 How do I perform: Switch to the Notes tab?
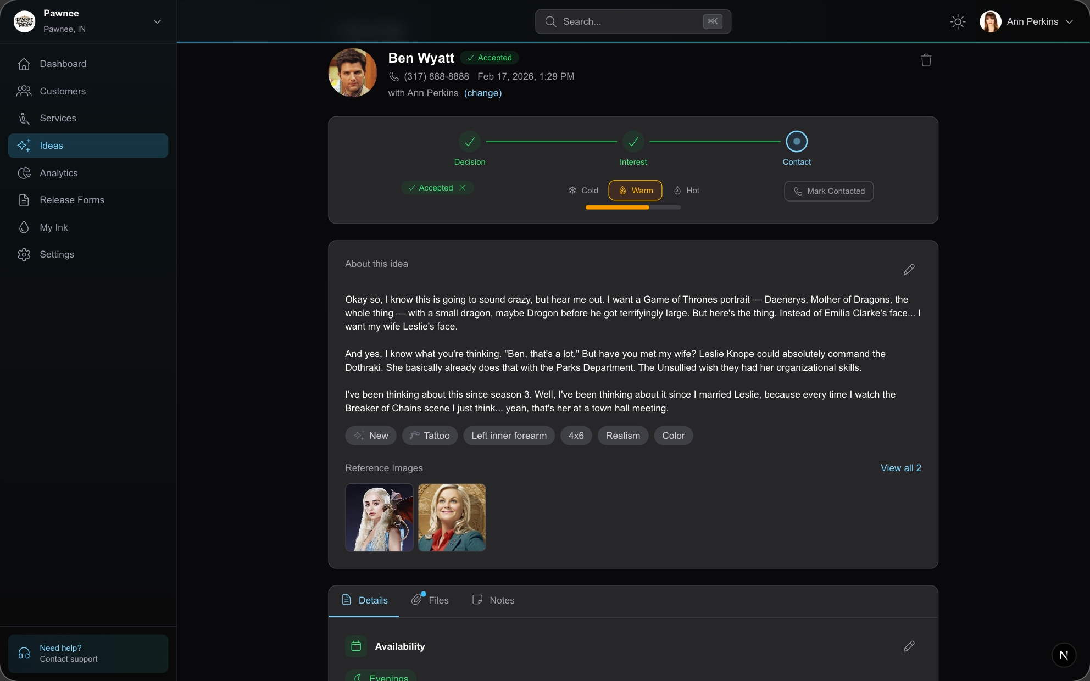pos(492,600)
